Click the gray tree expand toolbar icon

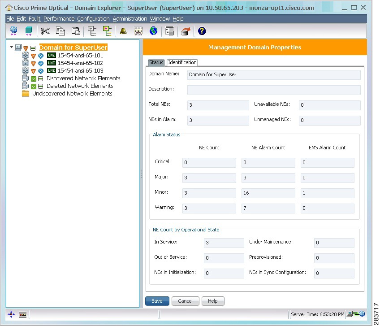(92, 31)
